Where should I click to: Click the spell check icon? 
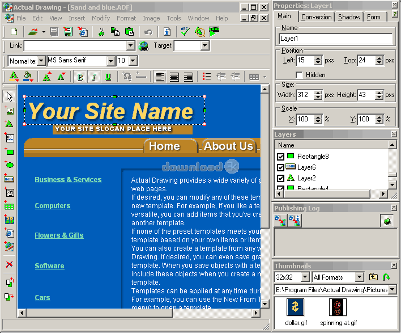[185, 32]
